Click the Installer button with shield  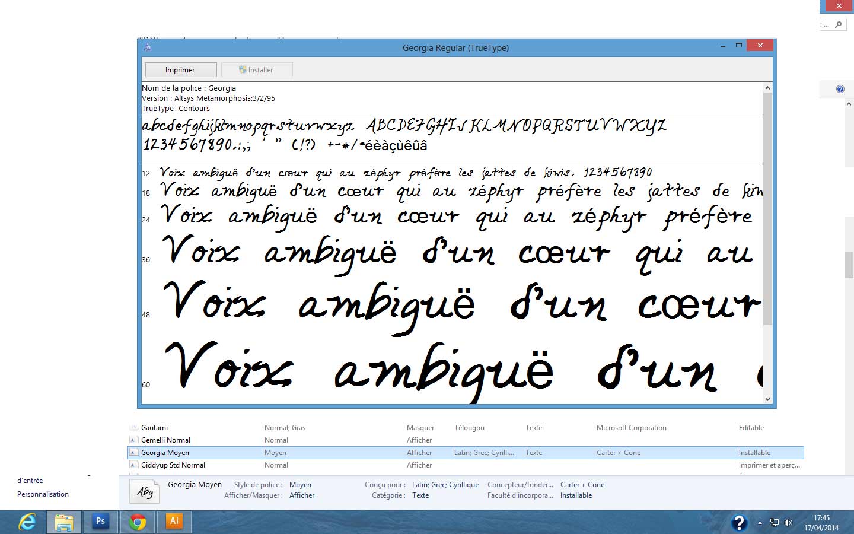click(x=257, y=70)
